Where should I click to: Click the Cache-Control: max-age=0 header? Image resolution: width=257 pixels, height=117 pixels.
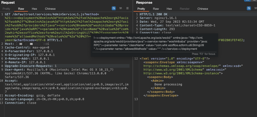[27, 47]
